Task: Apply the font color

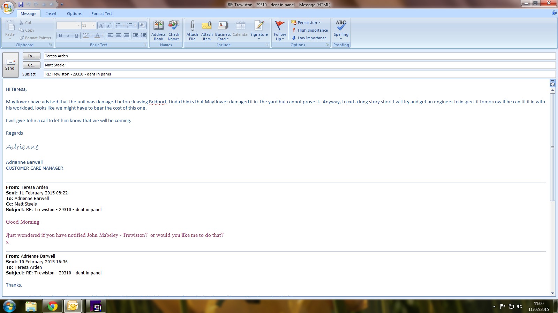Action: 97,35
